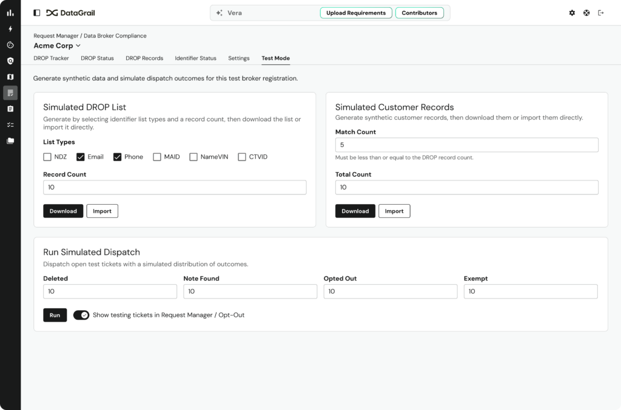The height and width of the screenshot is (410, 621).
Task: Collapse the sidebar with panel toggle icon
Action: tap(37, 13)
